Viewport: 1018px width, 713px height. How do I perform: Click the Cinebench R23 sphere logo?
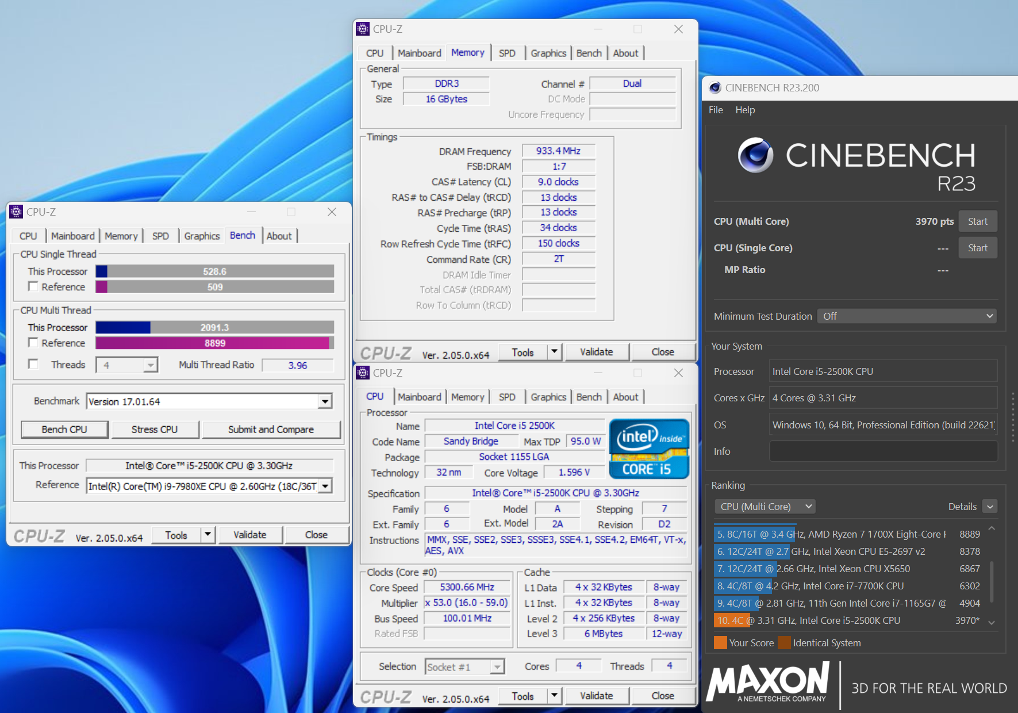(755, 155)
